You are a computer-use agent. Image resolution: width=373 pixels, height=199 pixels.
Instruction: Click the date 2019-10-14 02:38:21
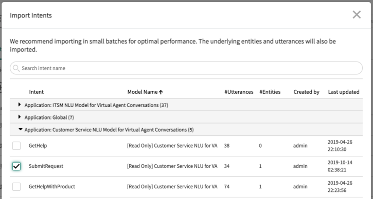tap(340, 166)
